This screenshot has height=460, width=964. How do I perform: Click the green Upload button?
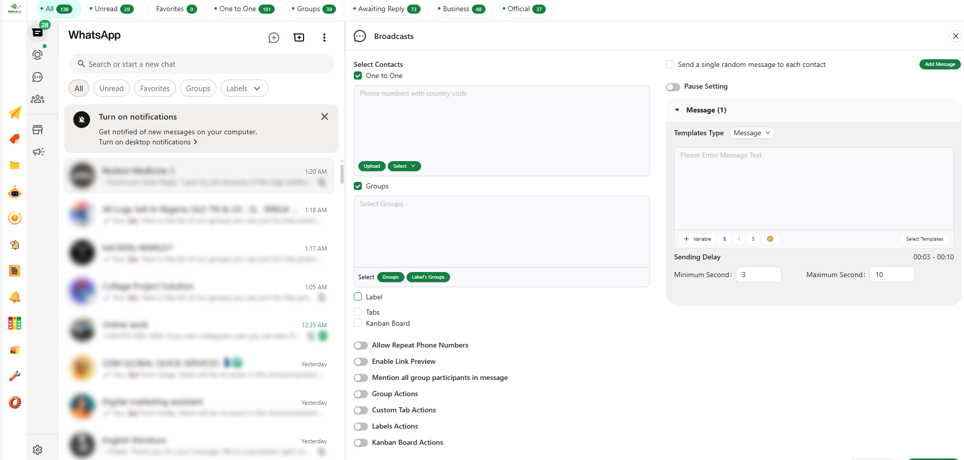tap(372, 166)
